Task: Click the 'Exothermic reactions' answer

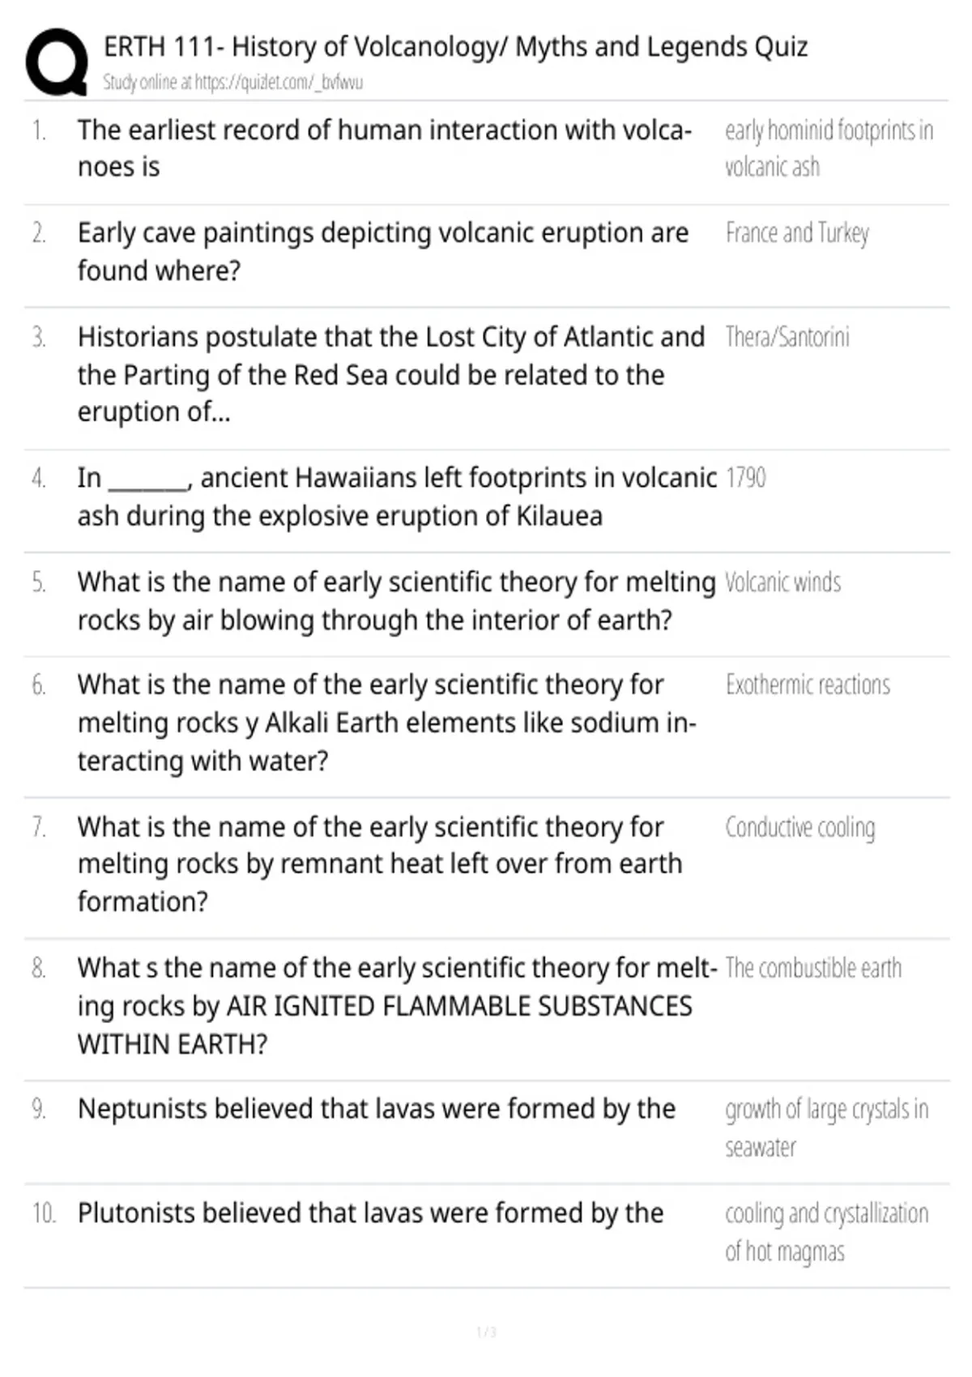Action: pos(808,685)
